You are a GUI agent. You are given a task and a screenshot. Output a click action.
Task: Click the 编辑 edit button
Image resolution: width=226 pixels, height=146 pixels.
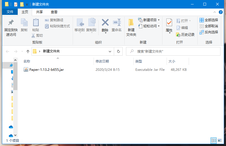click(x=182, y=28)
